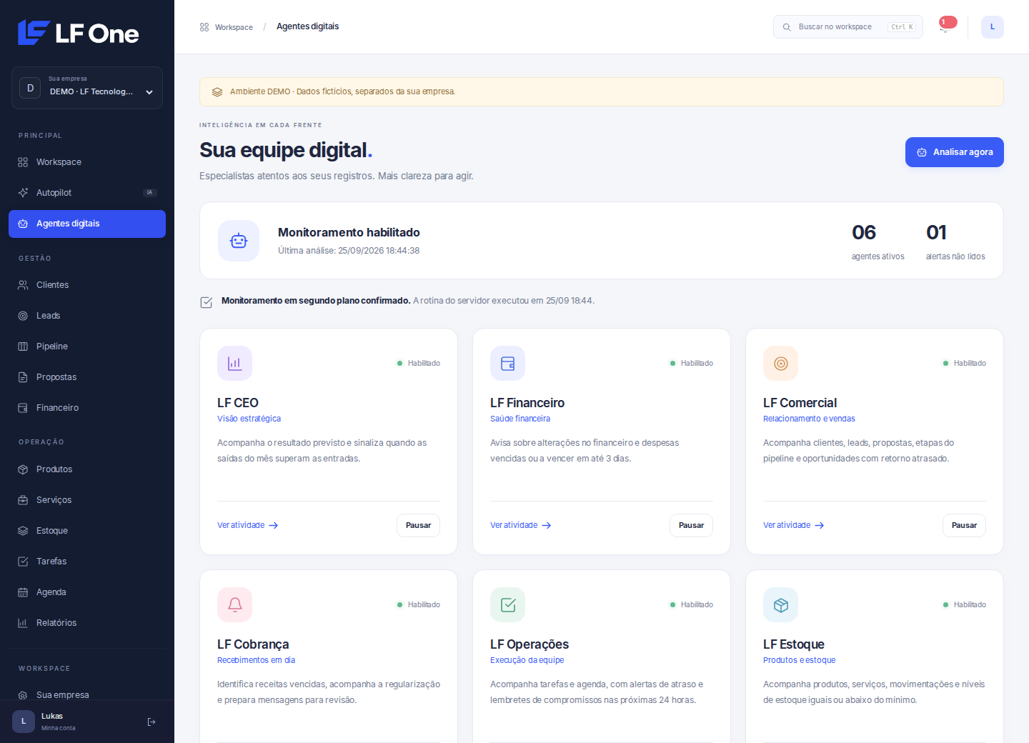Click the Produtos cube icon in sidebar
Image resolution: width=1029 pixels, height=743 pixels.
(x=23, y=469)
